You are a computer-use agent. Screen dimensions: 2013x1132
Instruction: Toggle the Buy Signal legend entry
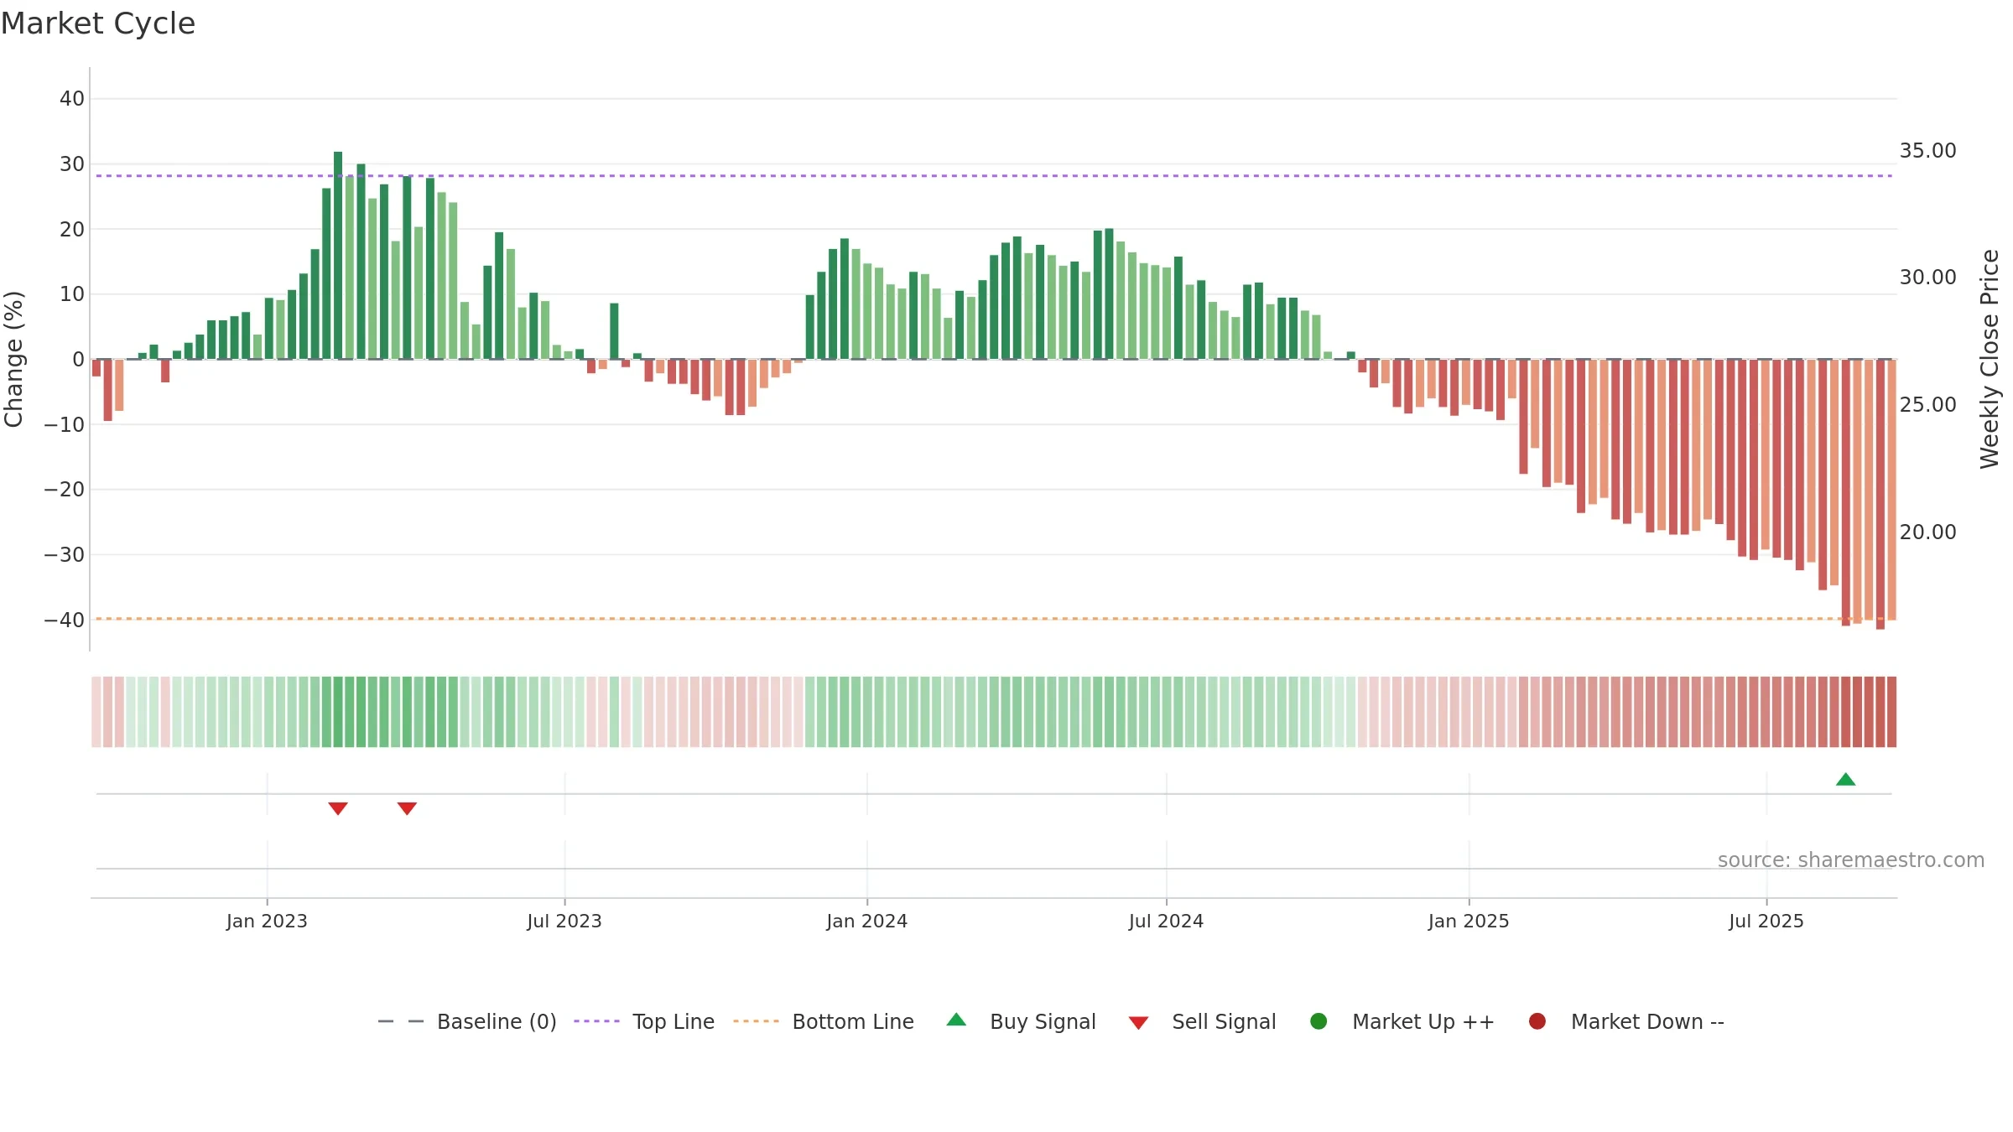1021,1021
